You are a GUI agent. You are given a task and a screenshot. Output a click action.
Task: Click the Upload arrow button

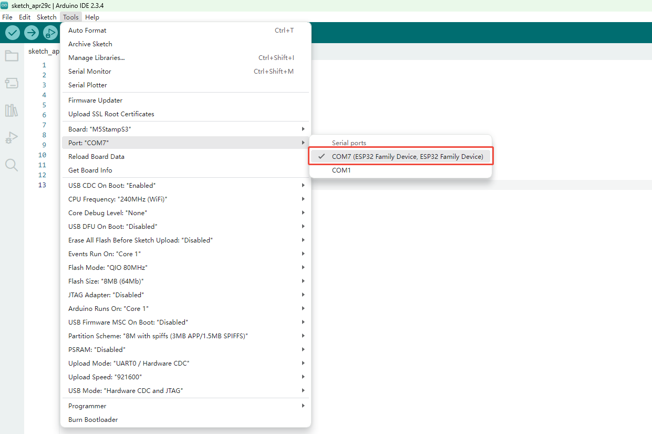pos(32,33)
